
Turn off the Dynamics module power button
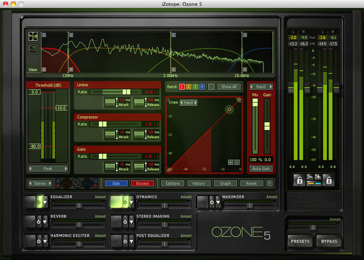[125, 202]
